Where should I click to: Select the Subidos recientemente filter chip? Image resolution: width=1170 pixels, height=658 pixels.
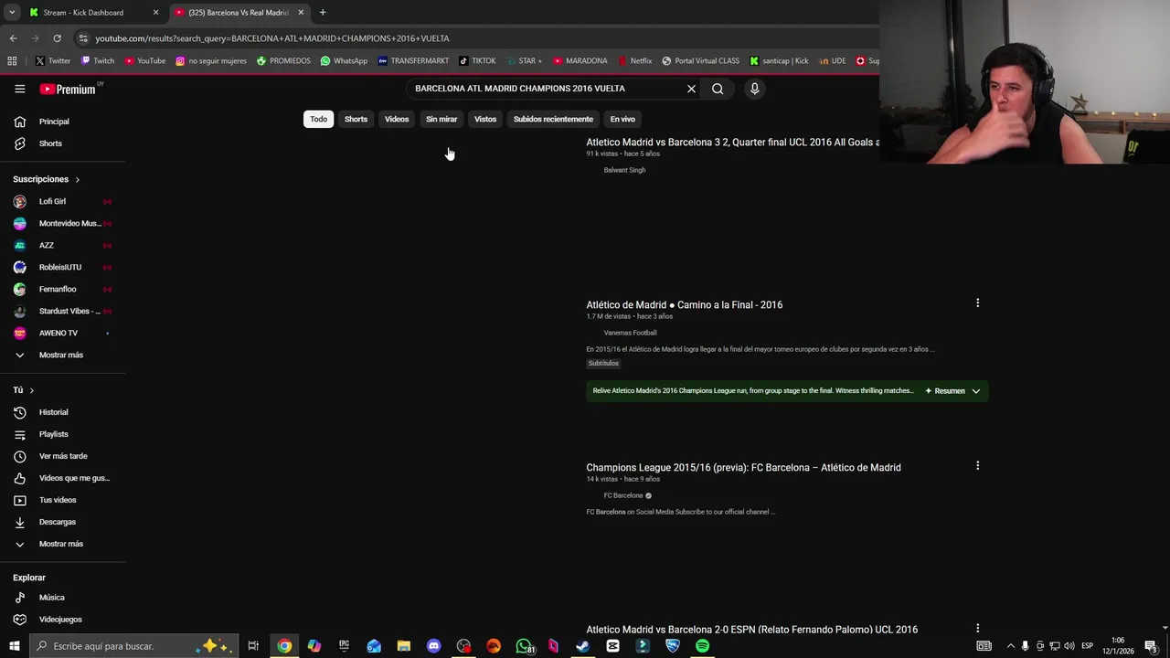[x=553, y=119]
